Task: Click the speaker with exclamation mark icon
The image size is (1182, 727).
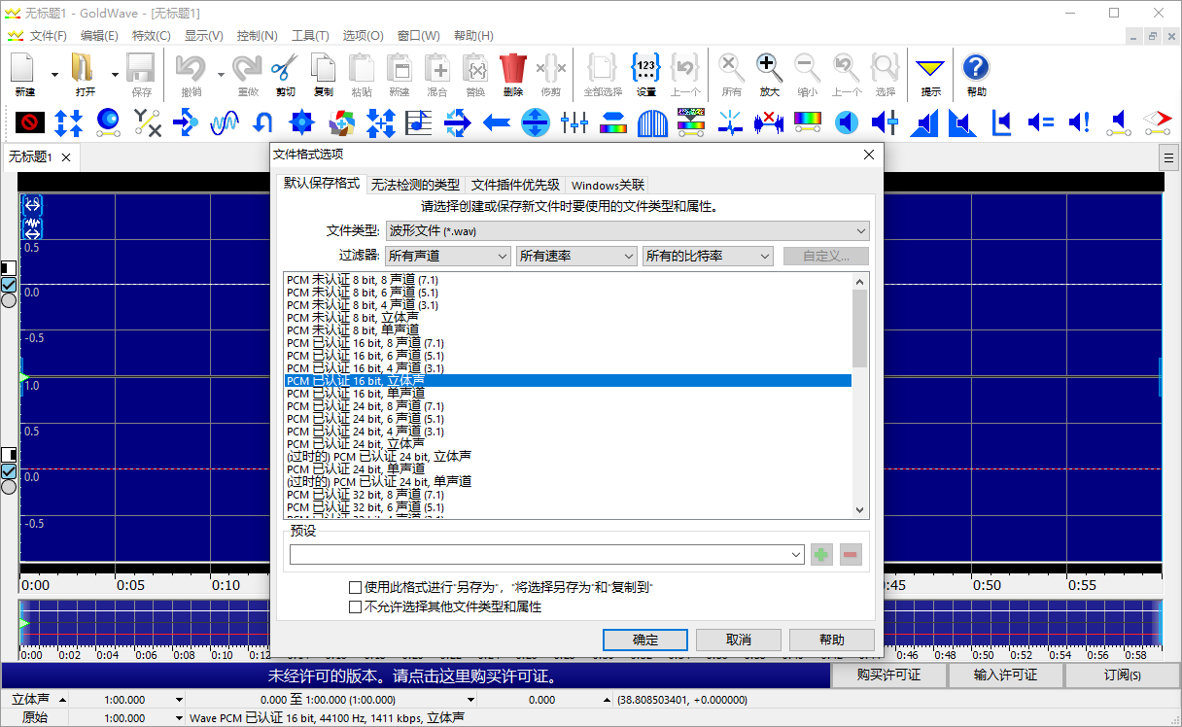Action: 1079,122
